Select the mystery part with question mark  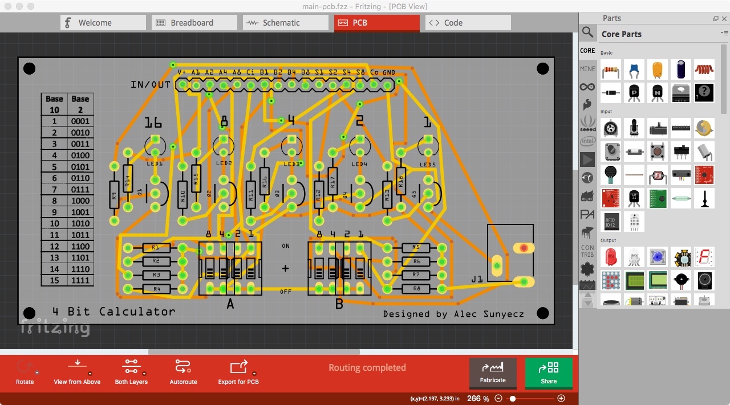coord(704,92)
